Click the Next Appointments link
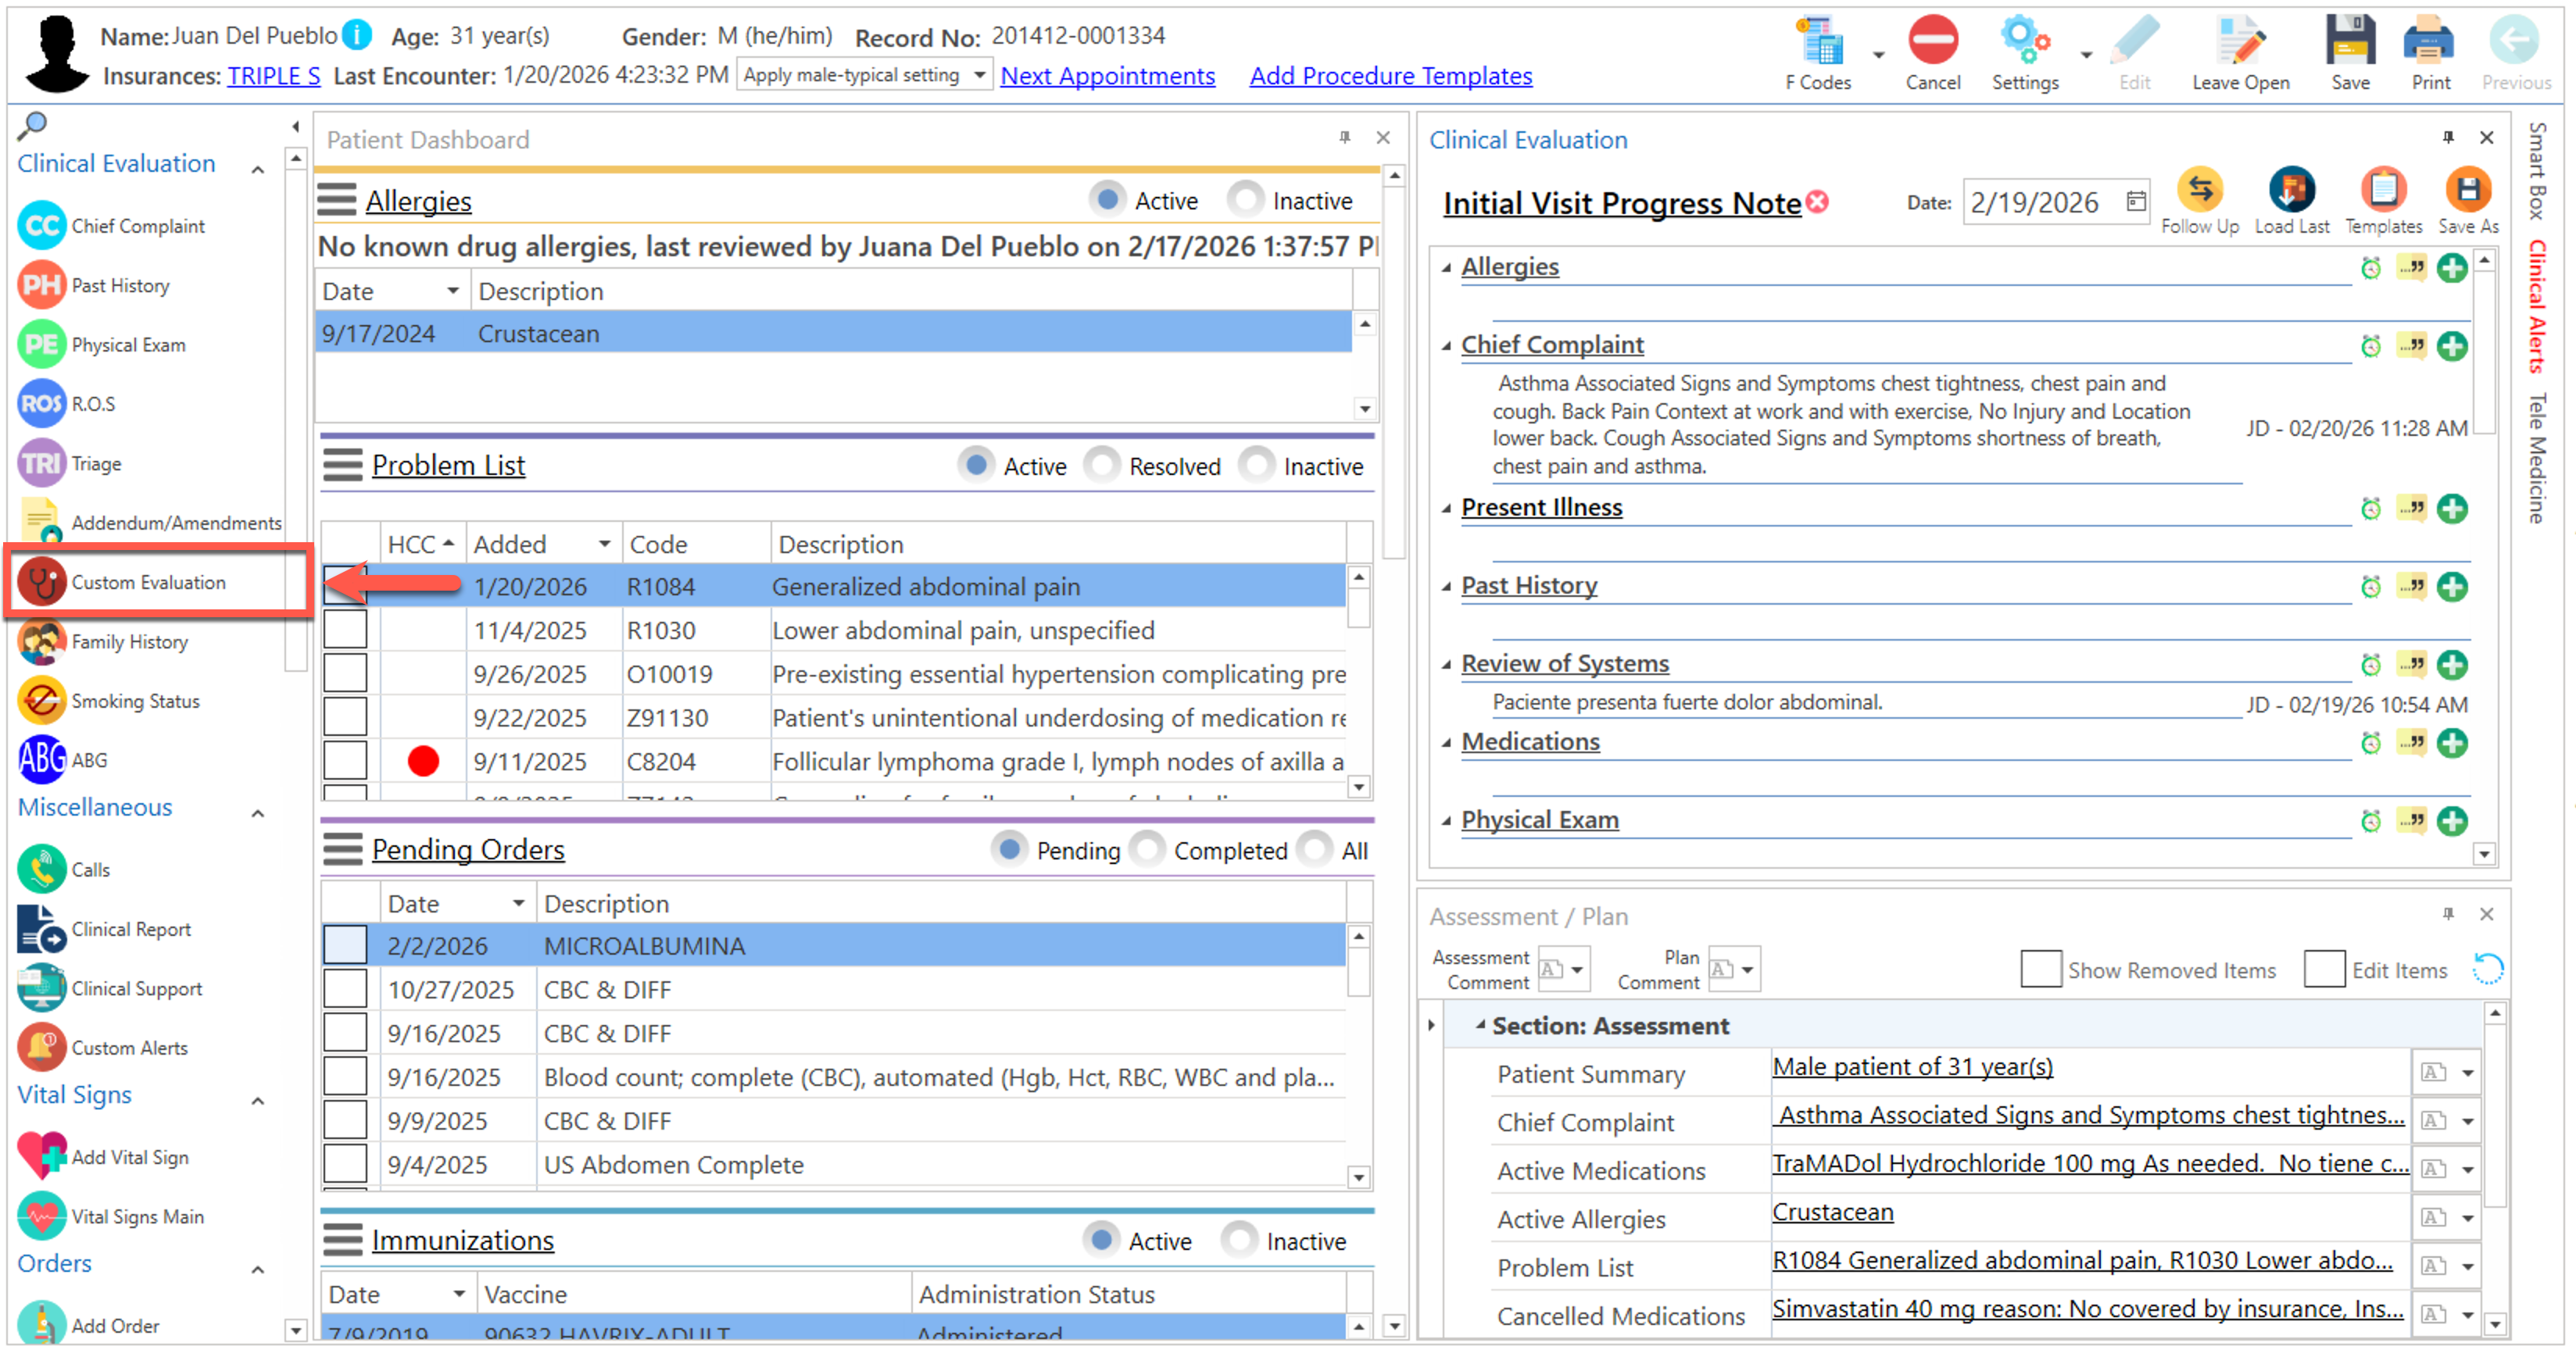Viewport: 2576px width, 1350px height. click(x=1107, y=76)
